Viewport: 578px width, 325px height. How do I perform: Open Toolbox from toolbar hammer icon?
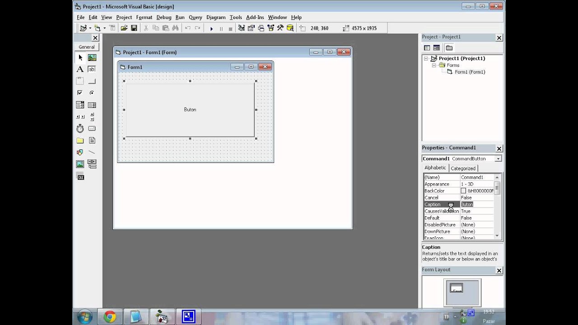tap(280, 28)
